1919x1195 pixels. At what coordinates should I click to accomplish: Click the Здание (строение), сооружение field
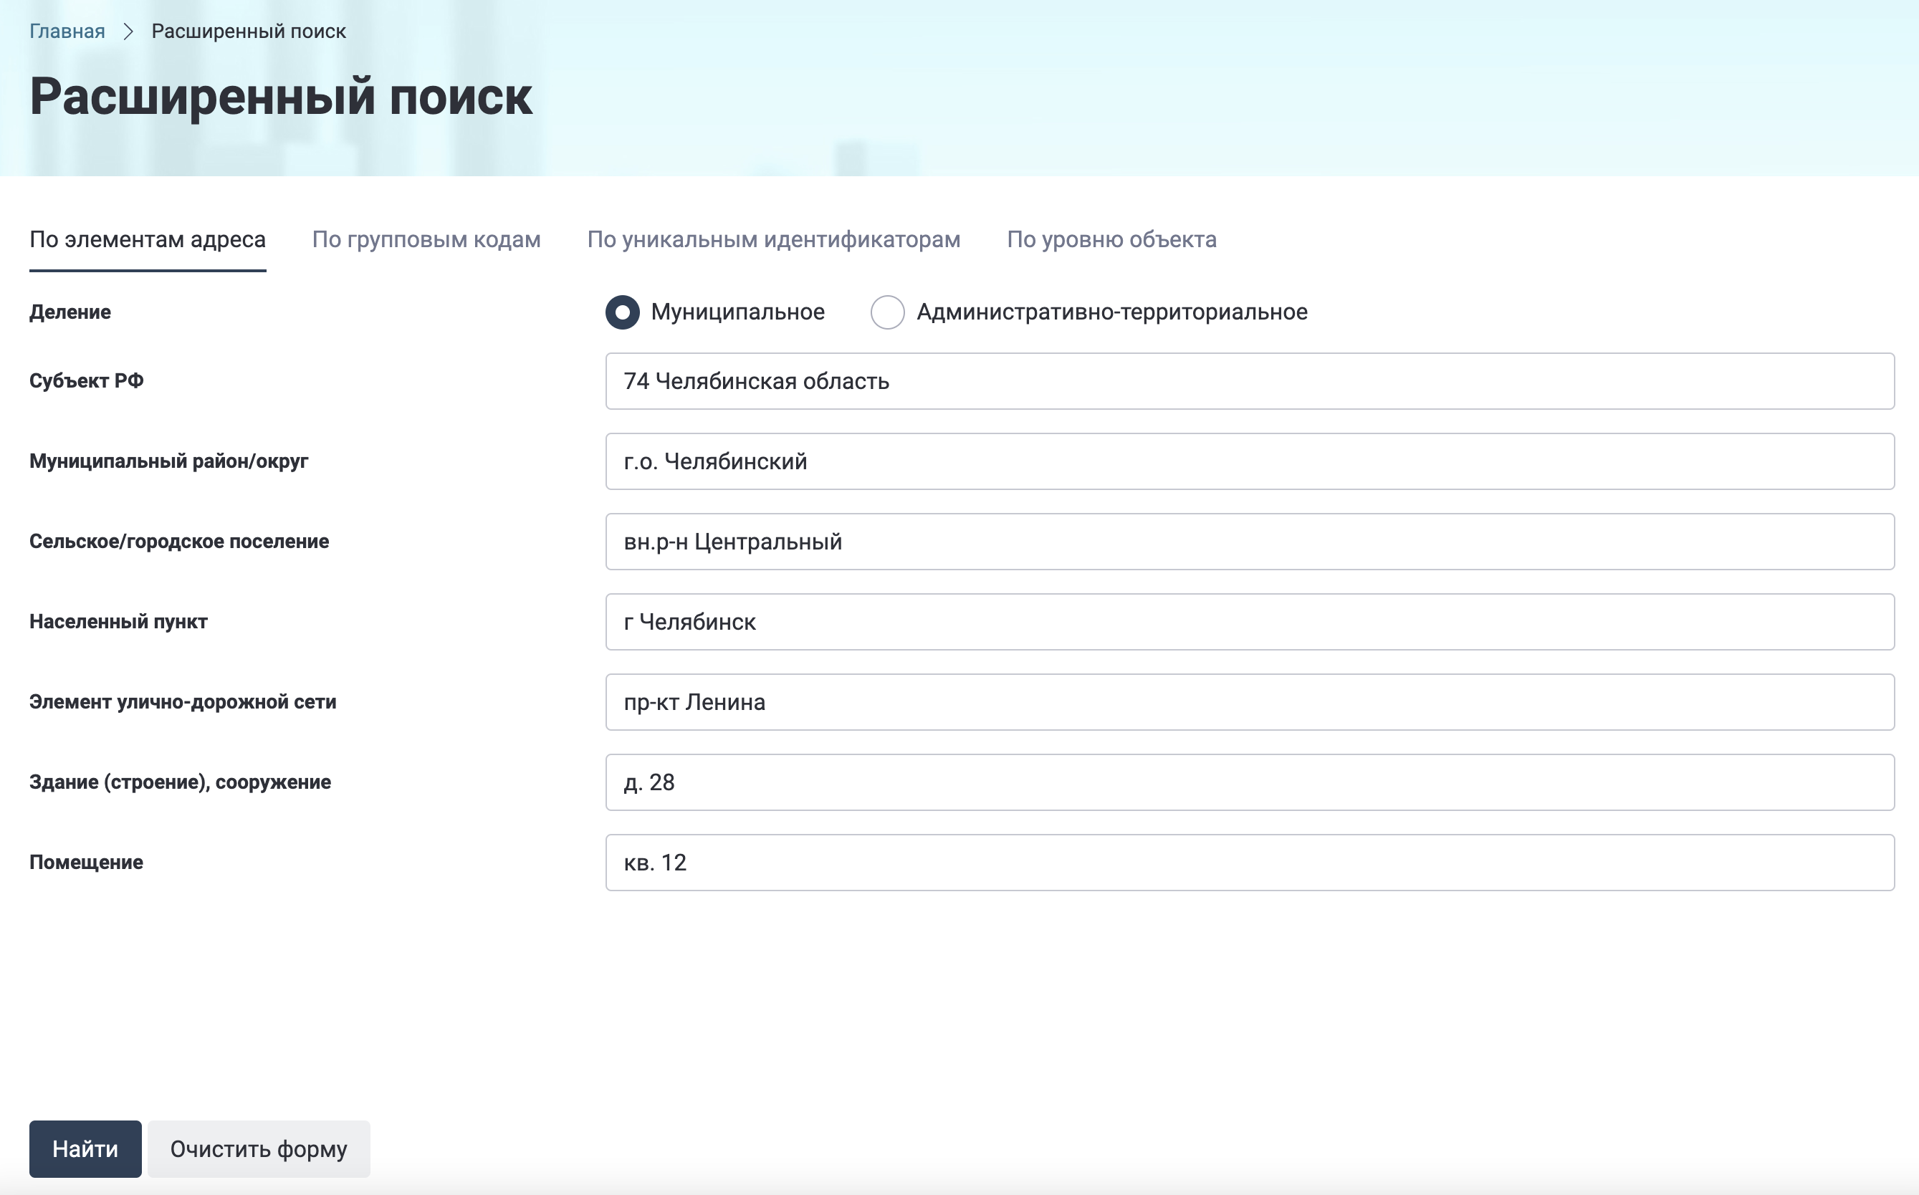tap(1250, 782)
